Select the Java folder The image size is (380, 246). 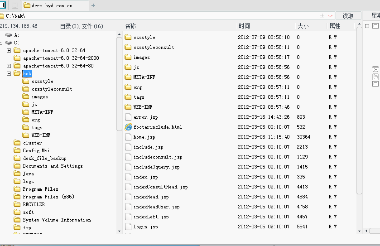click(x=29, y=174)
